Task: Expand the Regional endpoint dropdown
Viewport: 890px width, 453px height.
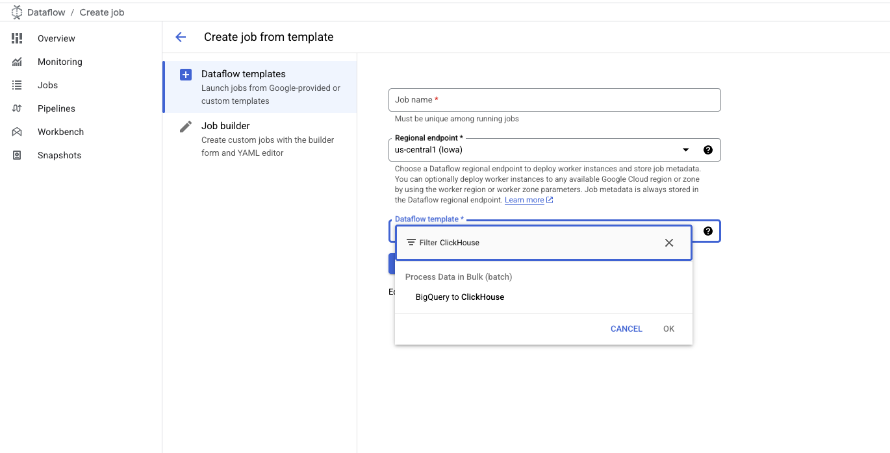Action: [x=685, y=149]
